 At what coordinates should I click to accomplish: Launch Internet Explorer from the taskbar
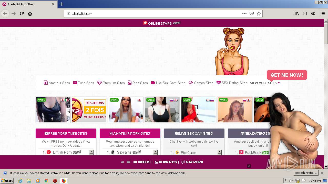pos(20,181)
